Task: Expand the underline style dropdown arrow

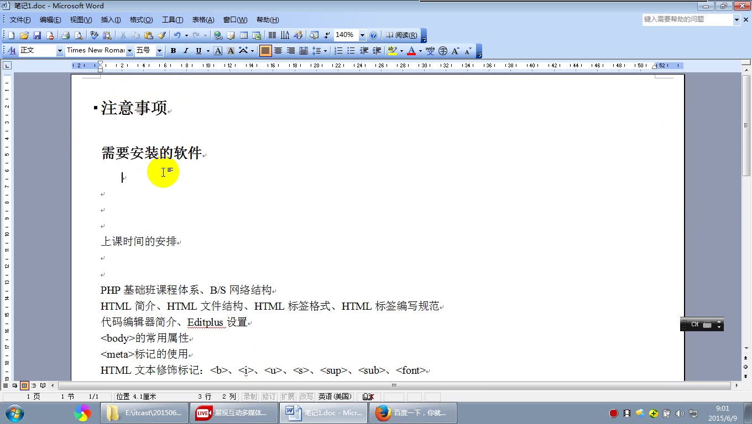Action: tap(208, 51)
